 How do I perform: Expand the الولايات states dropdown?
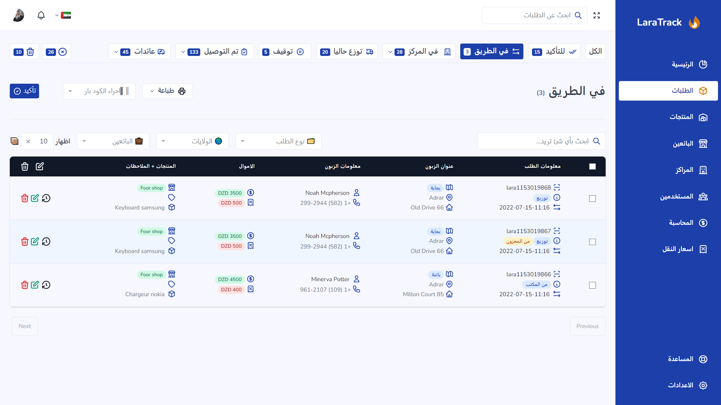pyautogui.click(x=192, y=141)
